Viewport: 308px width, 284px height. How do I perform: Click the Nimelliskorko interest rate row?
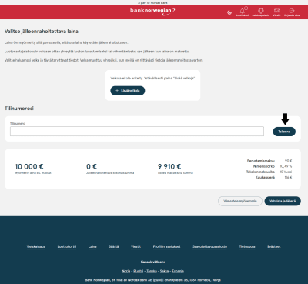[273, 166]
